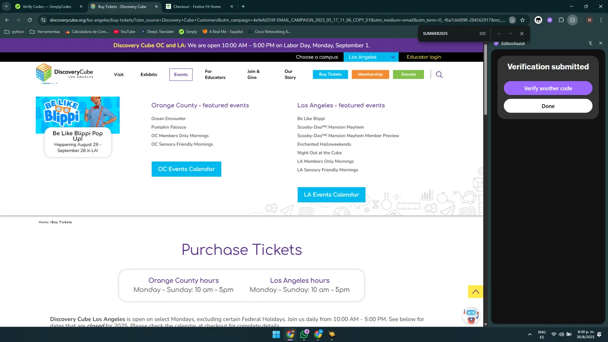Open Scooby-Doo Mansion Mayhem Member Preview link

348,136
